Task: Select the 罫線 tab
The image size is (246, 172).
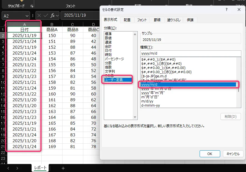Action: point(157,20)
